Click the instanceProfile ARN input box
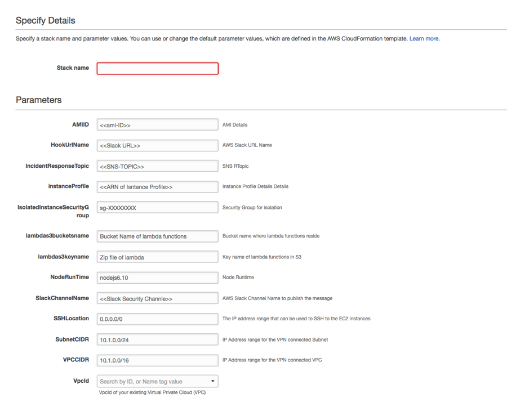This screenshot has width=507, height=416. 157,187
